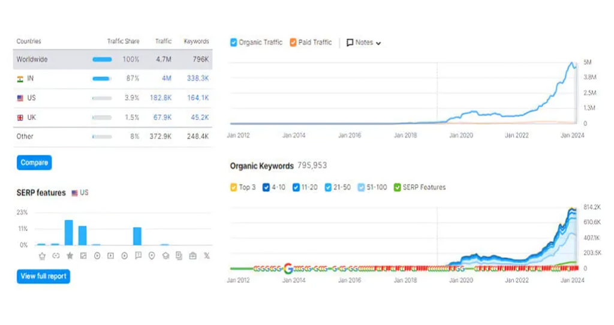Select the Worldwide row in countries table
Viewport: 614px width, 325px height.
pyautogui.click(x=113, y=59)
